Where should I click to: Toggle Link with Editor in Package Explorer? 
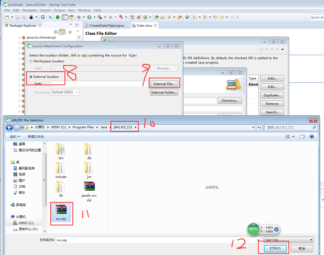click(x=62, y=32)
